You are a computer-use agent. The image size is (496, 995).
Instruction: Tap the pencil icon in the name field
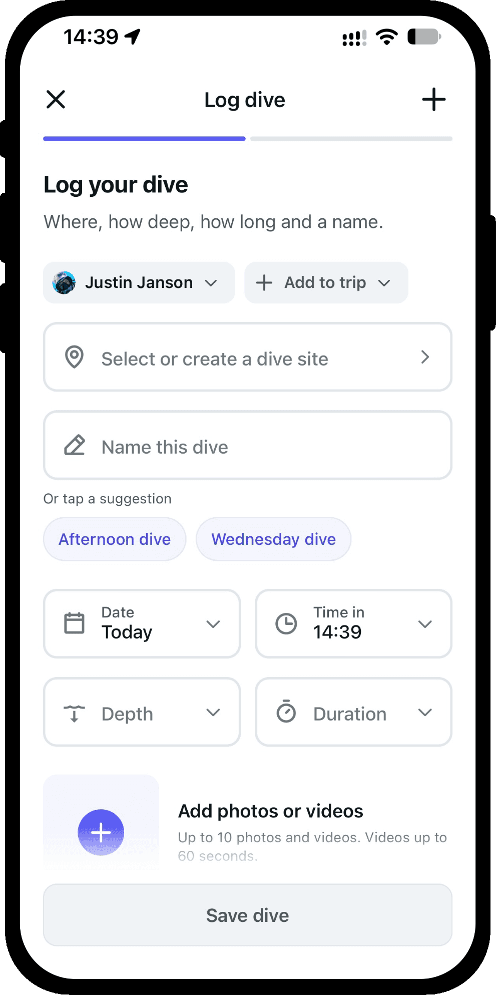(x=75, y=445)
